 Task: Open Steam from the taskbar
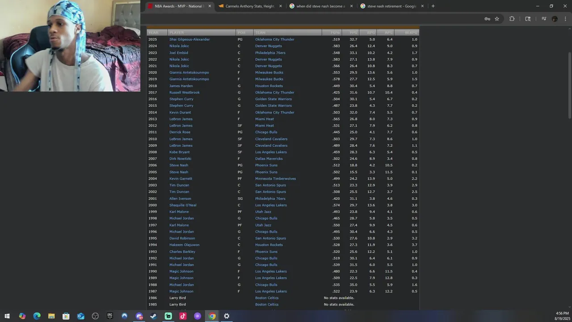[x=153, y=316]
